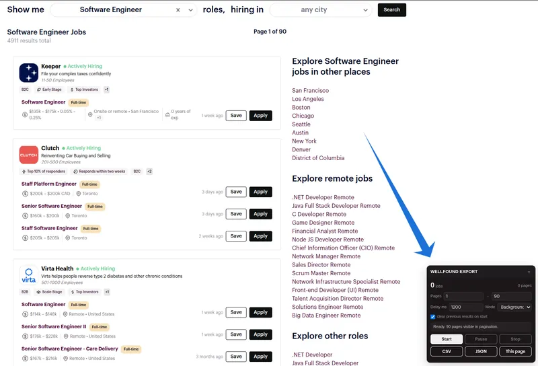
Task: Open the Clutch company name link
Action: tap(50, 148)
